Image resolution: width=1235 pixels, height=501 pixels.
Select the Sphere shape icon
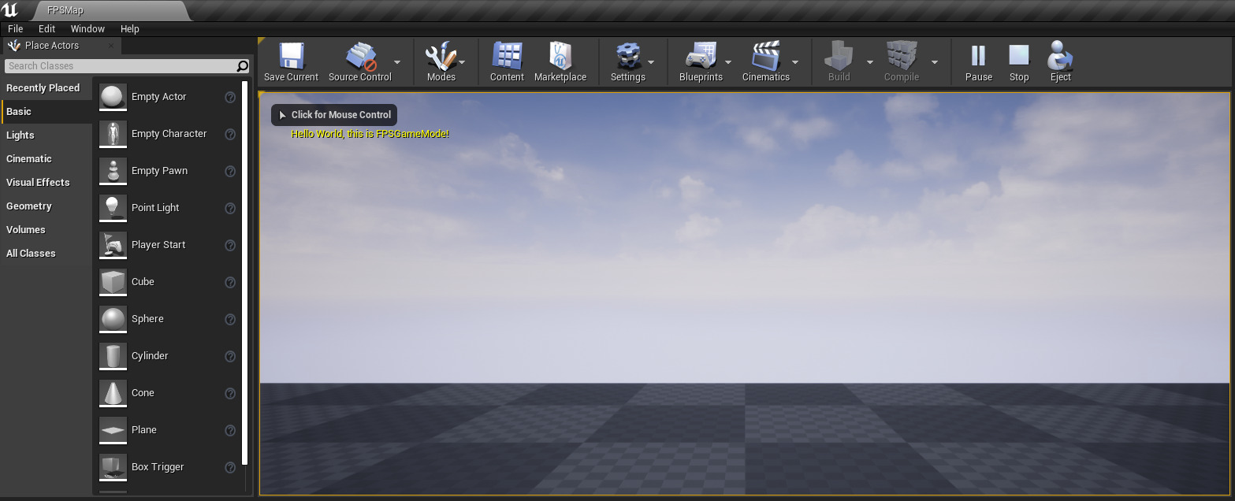(x=113, y=319)
